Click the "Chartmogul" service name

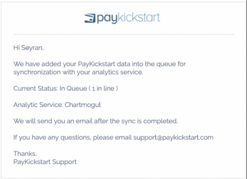(x=83, y=105)
